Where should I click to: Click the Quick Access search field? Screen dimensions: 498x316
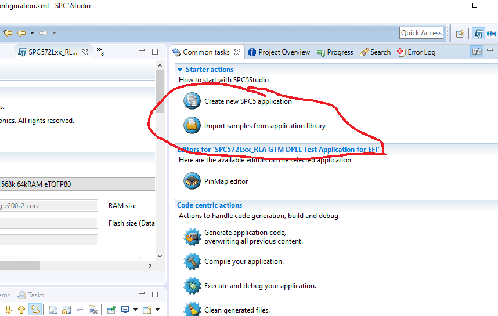click(x=421, y=32)
